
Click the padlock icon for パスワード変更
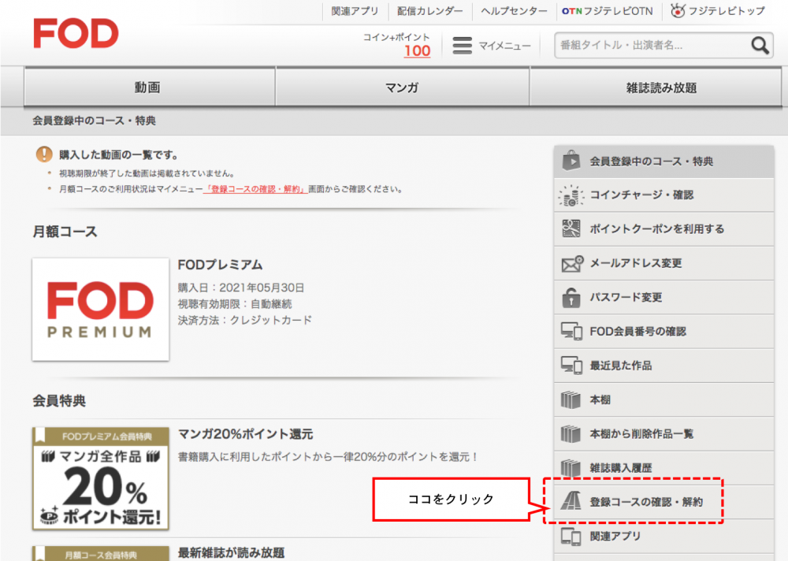click(x=571, y=297)
